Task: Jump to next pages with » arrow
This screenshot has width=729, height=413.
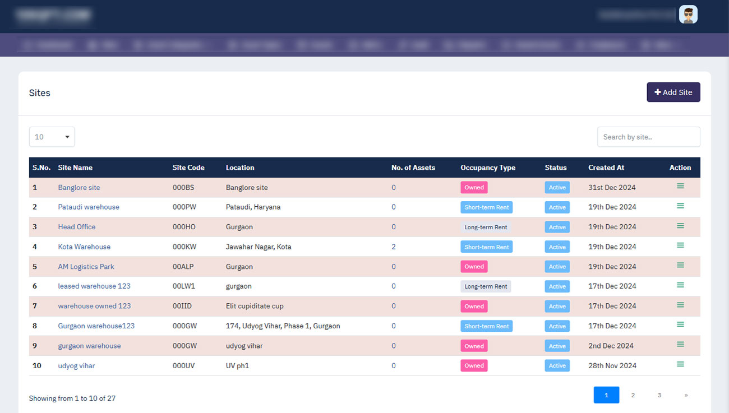Action: [x=685, y=395]
